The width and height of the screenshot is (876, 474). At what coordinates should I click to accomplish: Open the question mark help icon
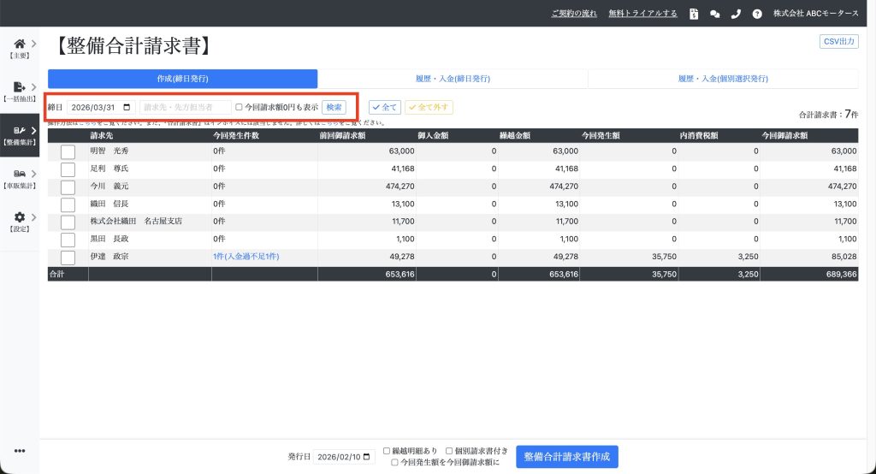(756, 14)
